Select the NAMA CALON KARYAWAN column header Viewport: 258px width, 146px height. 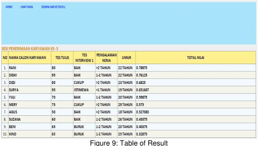click(x=30, y=58)
